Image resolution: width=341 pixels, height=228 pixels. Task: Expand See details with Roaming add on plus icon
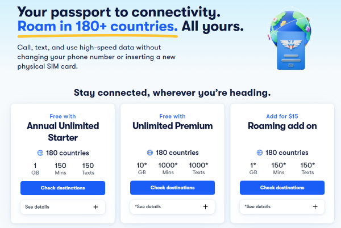click(x=315, y=207)
